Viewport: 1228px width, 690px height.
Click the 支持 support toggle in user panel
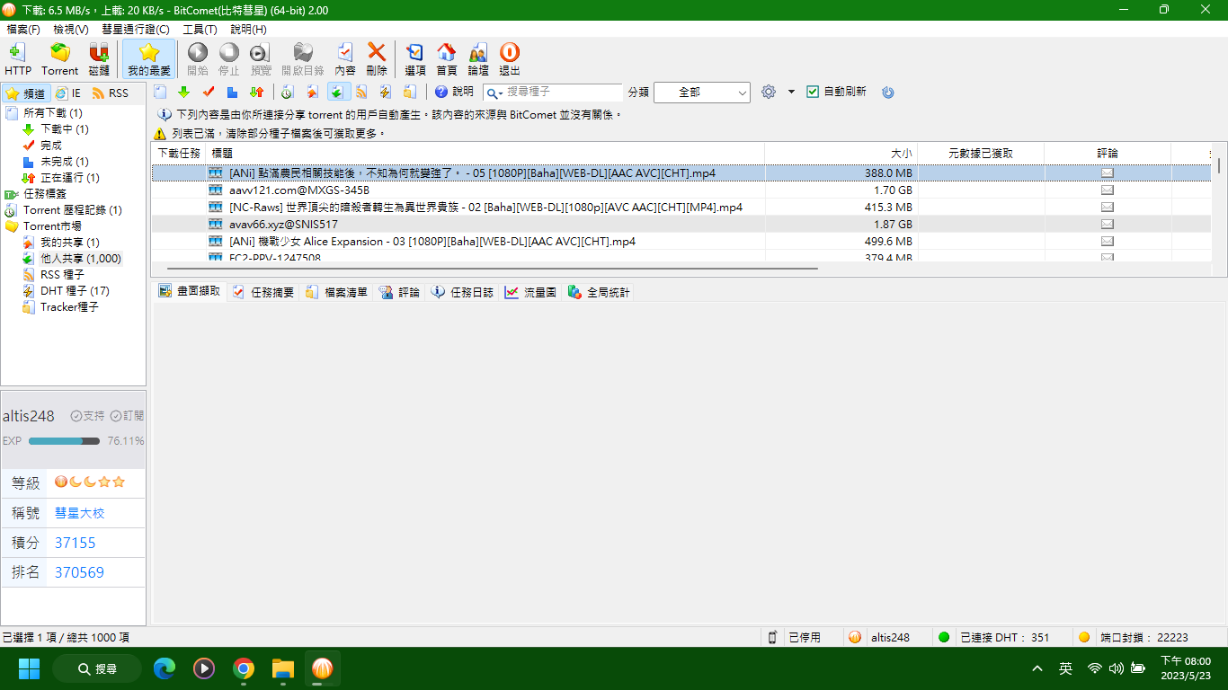tap(88, 416)
